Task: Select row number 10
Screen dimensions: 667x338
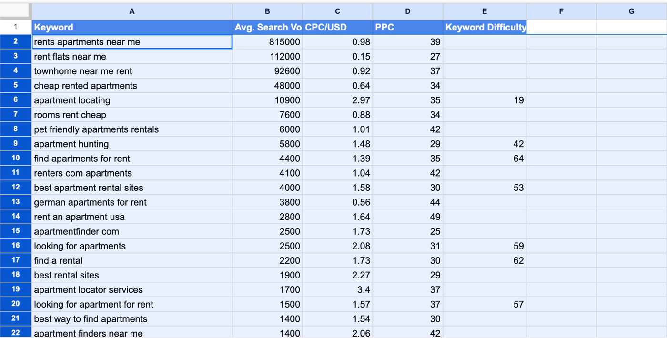Action: (15, 158)
